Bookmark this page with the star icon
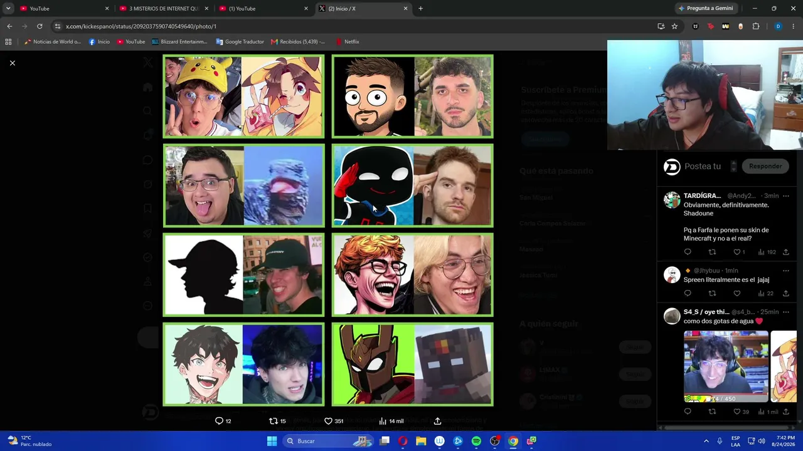The width and height of the screenshot is (803, 451). click(674, 26)
